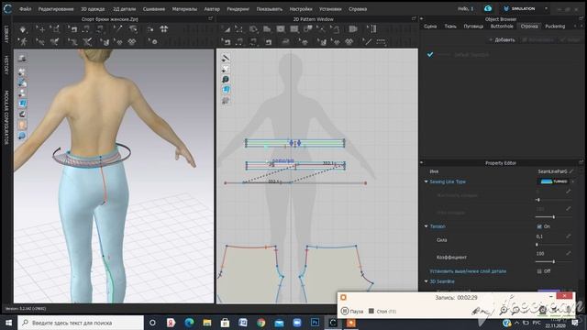Click the pencil icon next to the 0,1 value

tap(569, 236)
